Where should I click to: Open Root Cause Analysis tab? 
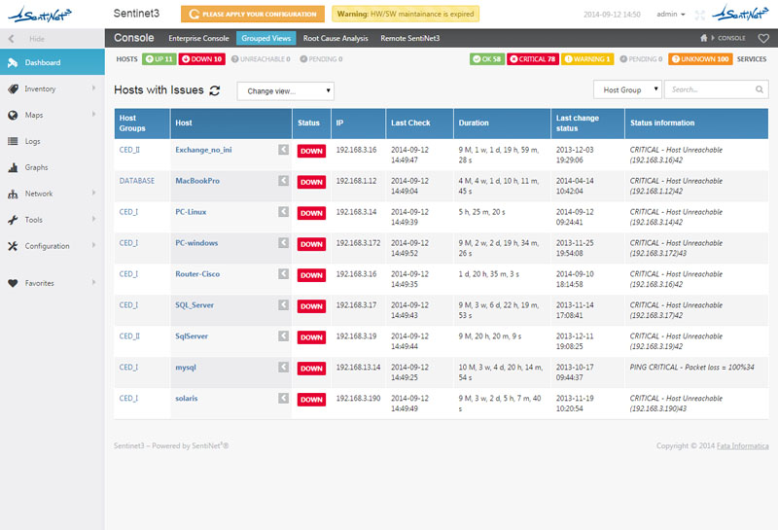[x=336, y=38]
